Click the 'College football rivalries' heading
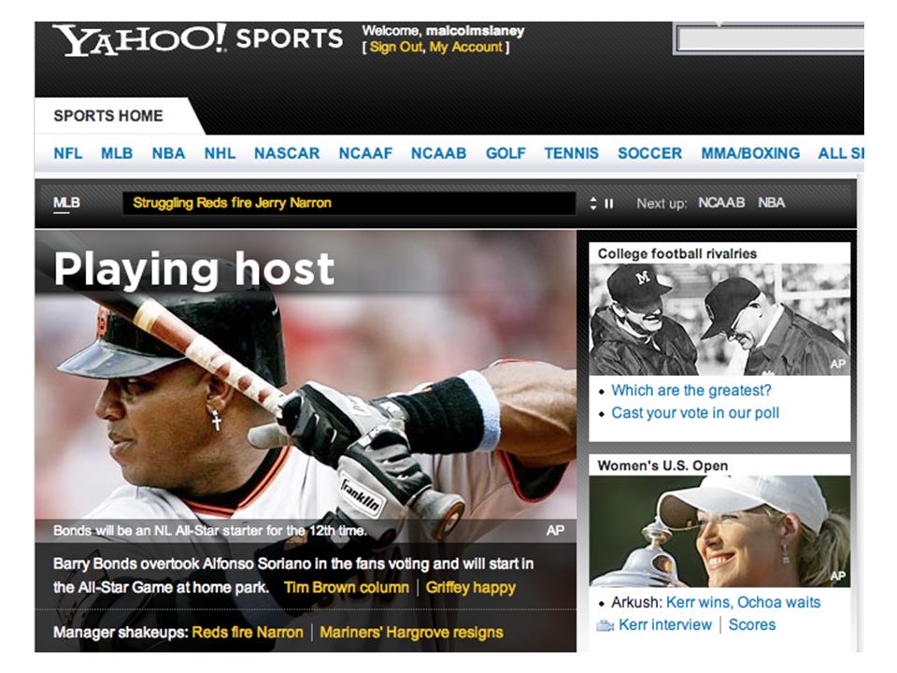The image size is (897, 673). [677, 253]
